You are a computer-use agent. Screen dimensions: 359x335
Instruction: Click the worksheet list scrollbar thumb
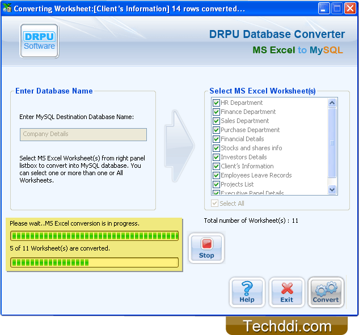point(332,143)
